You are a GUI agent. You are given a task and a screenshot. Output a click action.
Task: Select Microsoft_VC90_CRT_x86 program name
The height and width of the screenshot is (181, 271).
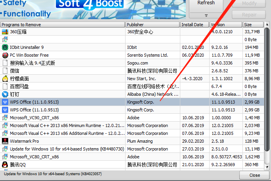pos(34,118)
